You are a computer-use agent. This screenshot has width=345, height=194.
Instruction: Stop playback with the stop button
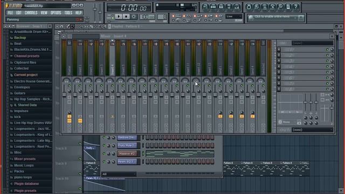tap(126, 16)
